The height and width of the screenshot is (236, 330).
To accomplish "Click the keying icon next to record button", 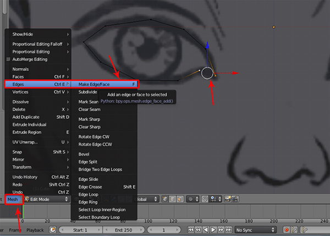I will [x=294, y=230].
